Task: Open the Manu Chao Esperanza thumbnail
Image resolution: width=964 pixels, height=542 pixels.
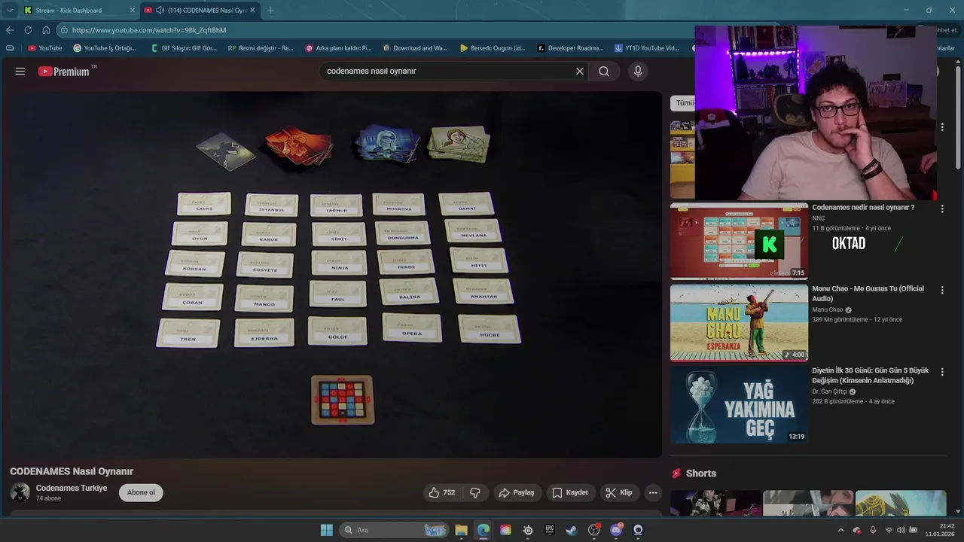Action: point(739,323)
